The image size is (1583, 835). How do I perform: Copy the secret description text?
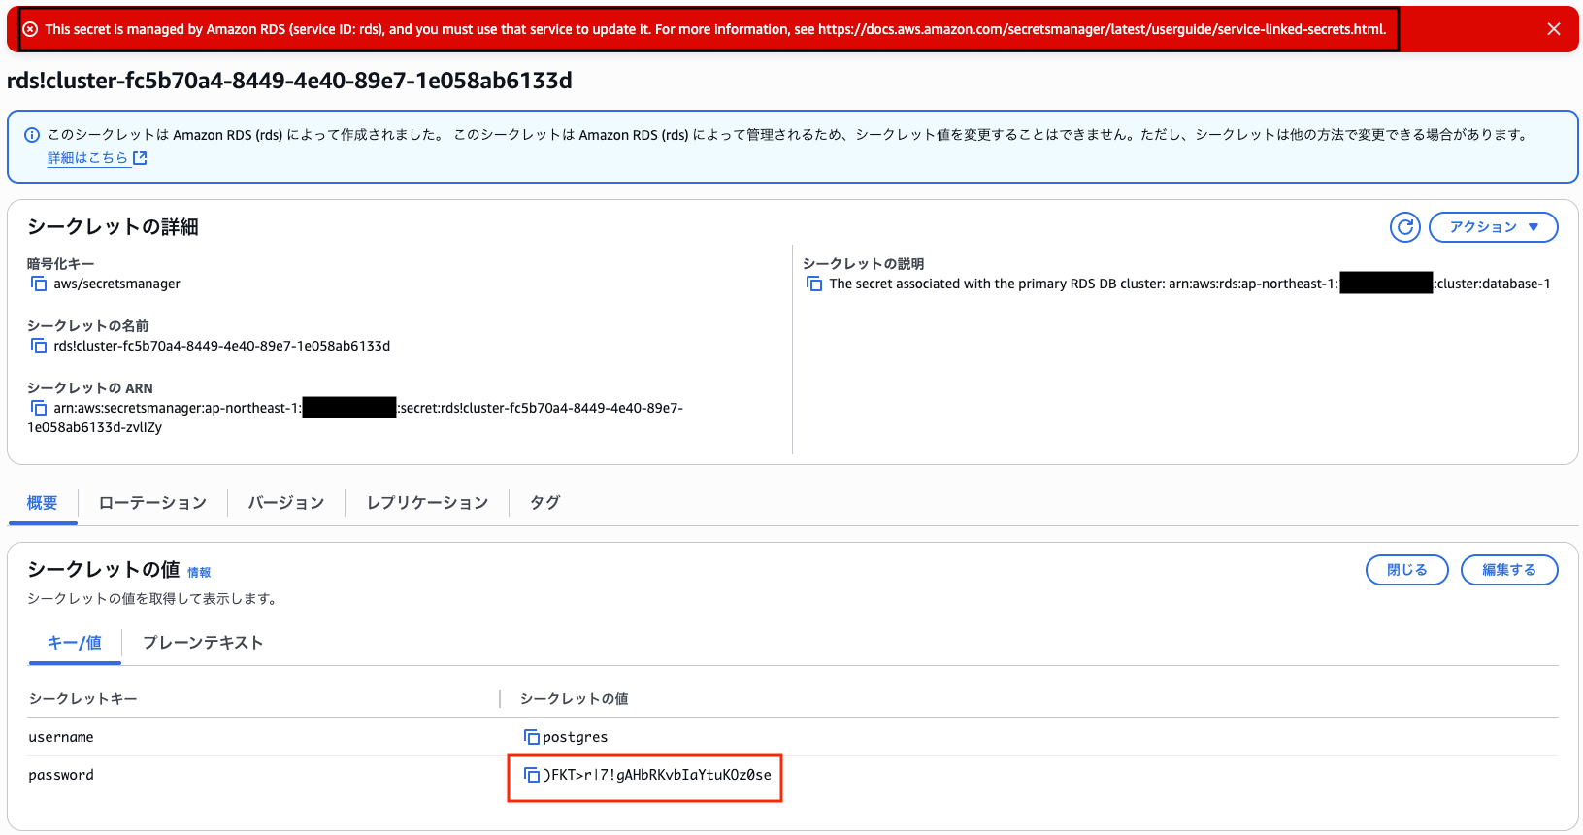(814, 284)
